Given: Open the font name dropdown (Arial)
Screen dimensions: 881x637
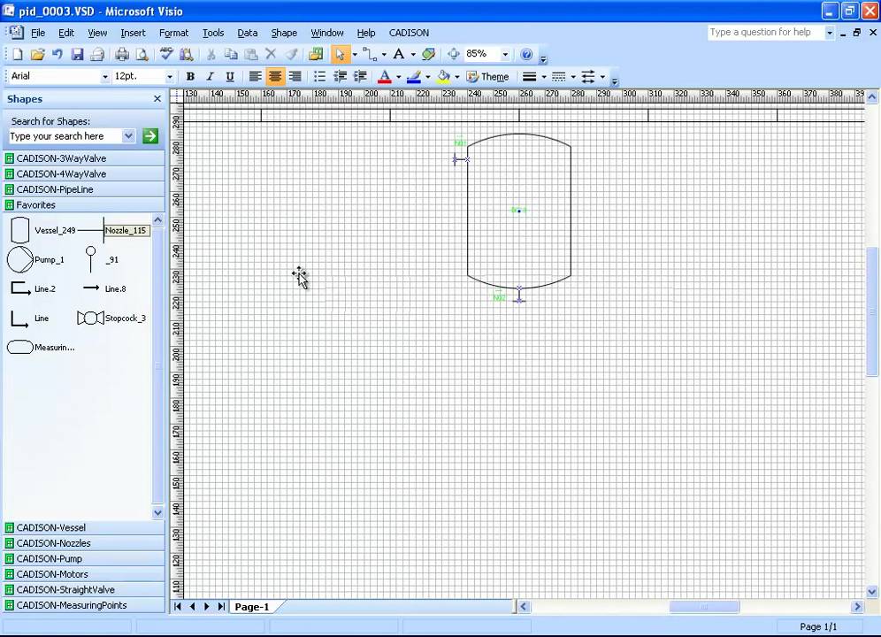Looking at the screenshot, I should [104, 76].
